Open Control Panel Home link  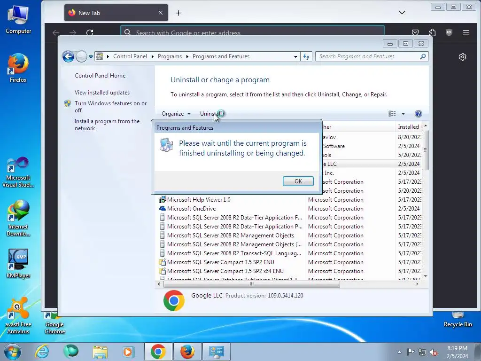point(100,76)
